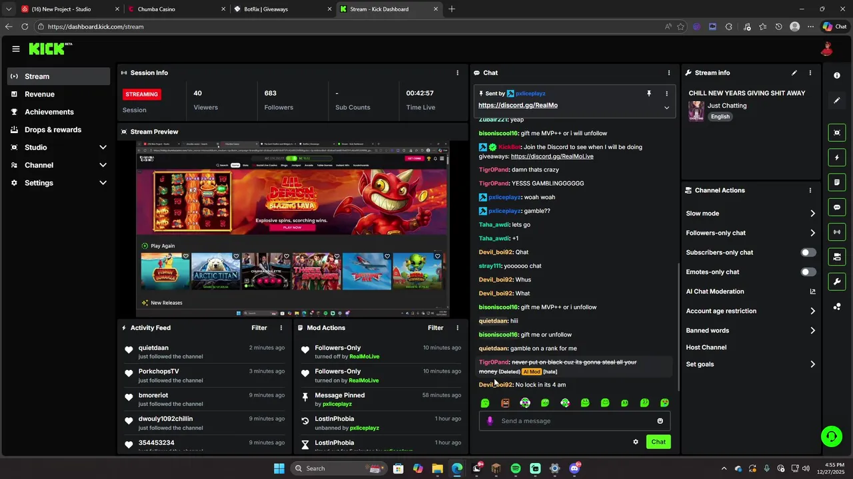Open the pinned message three-dot options

point(666,94)
